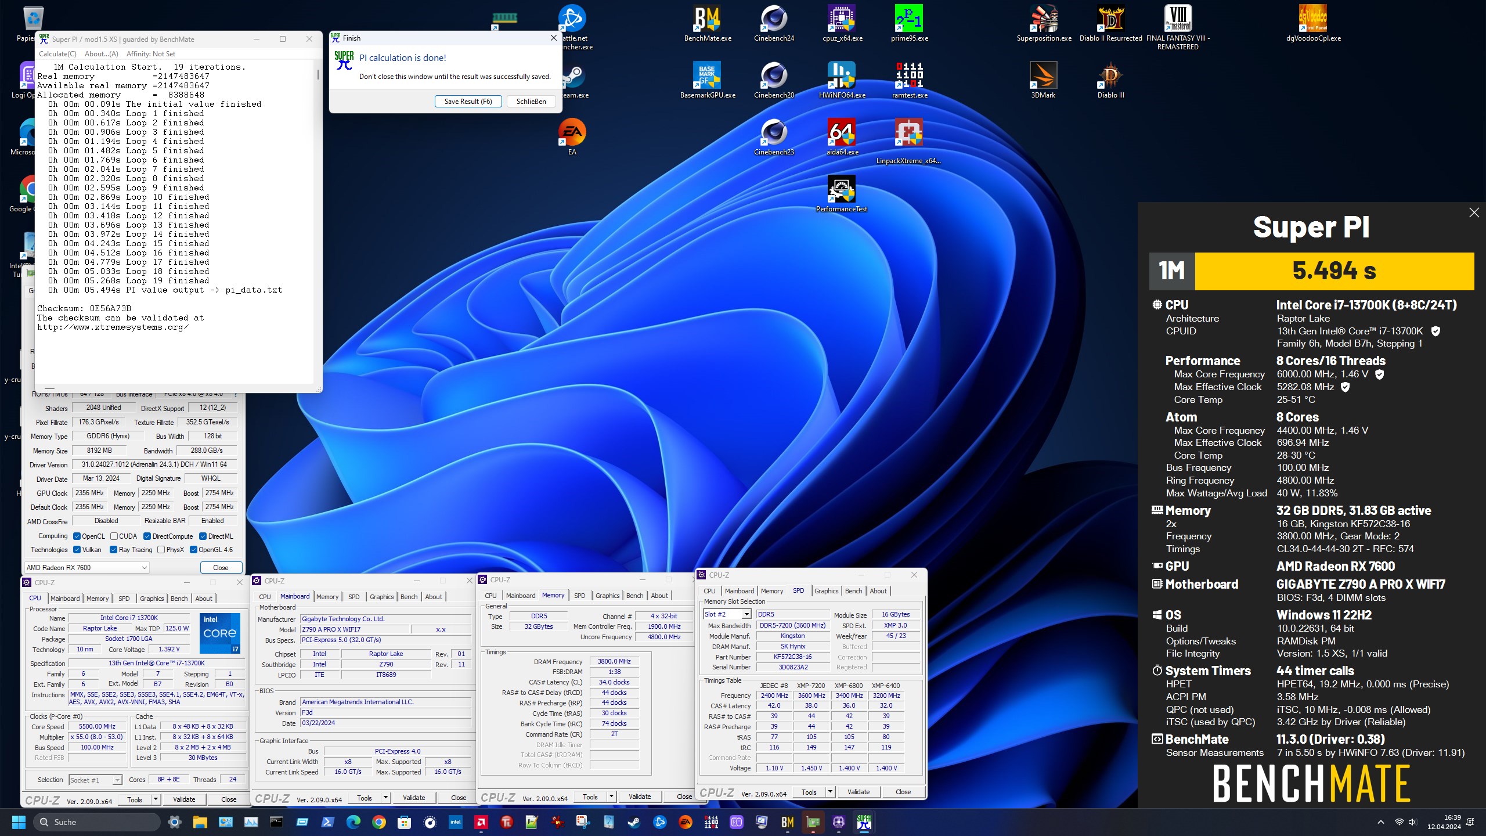The height and width of the screenshot is (836, 1486).
Task: Launch PerformanceTest desktop icon
Action: coord(842,194)
